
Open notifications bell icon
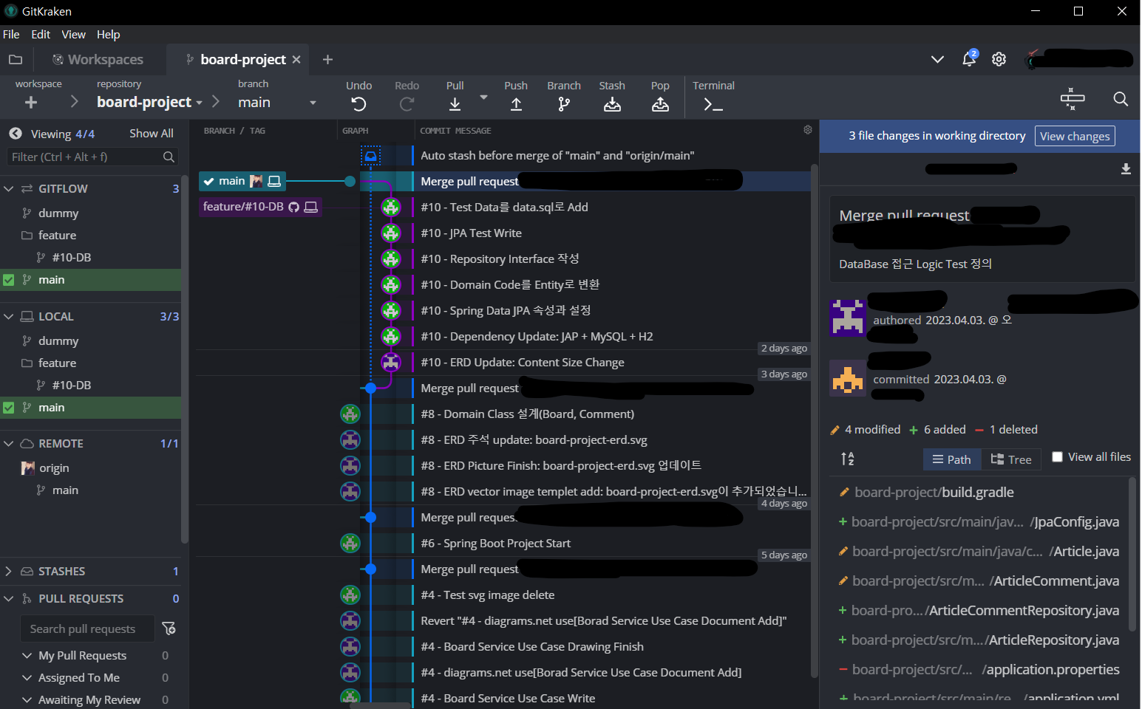coord(969,58)
